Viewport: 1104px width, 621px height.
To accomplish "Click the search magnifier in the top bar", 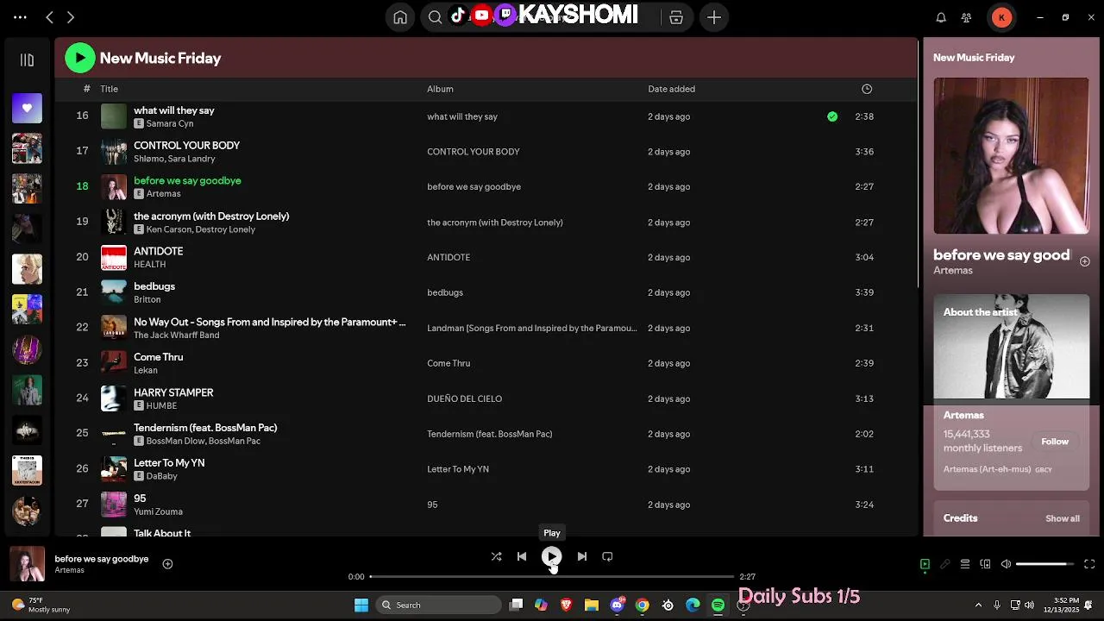I will pyautogui.click(x=436, y=17).
